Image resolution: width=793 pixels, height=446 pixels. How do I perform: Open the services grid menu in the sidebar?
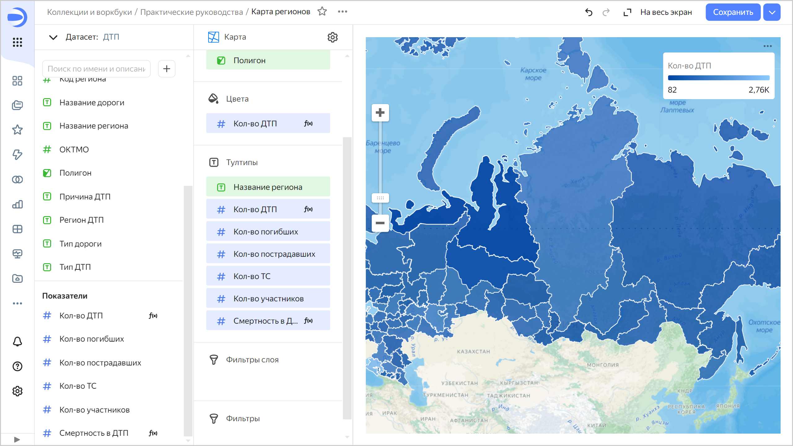17,42
